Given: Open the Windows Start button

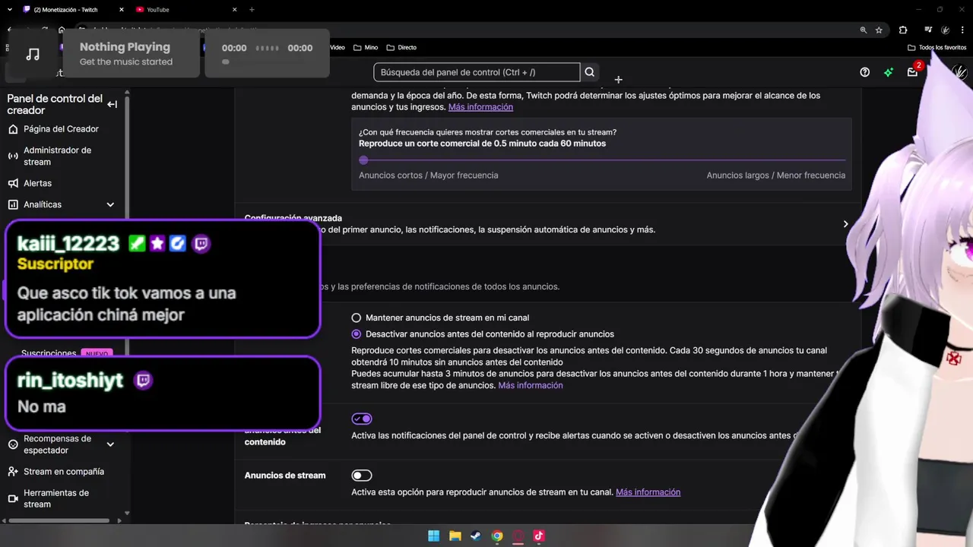Looking at the screenshot, I should (x=433, y=536).
